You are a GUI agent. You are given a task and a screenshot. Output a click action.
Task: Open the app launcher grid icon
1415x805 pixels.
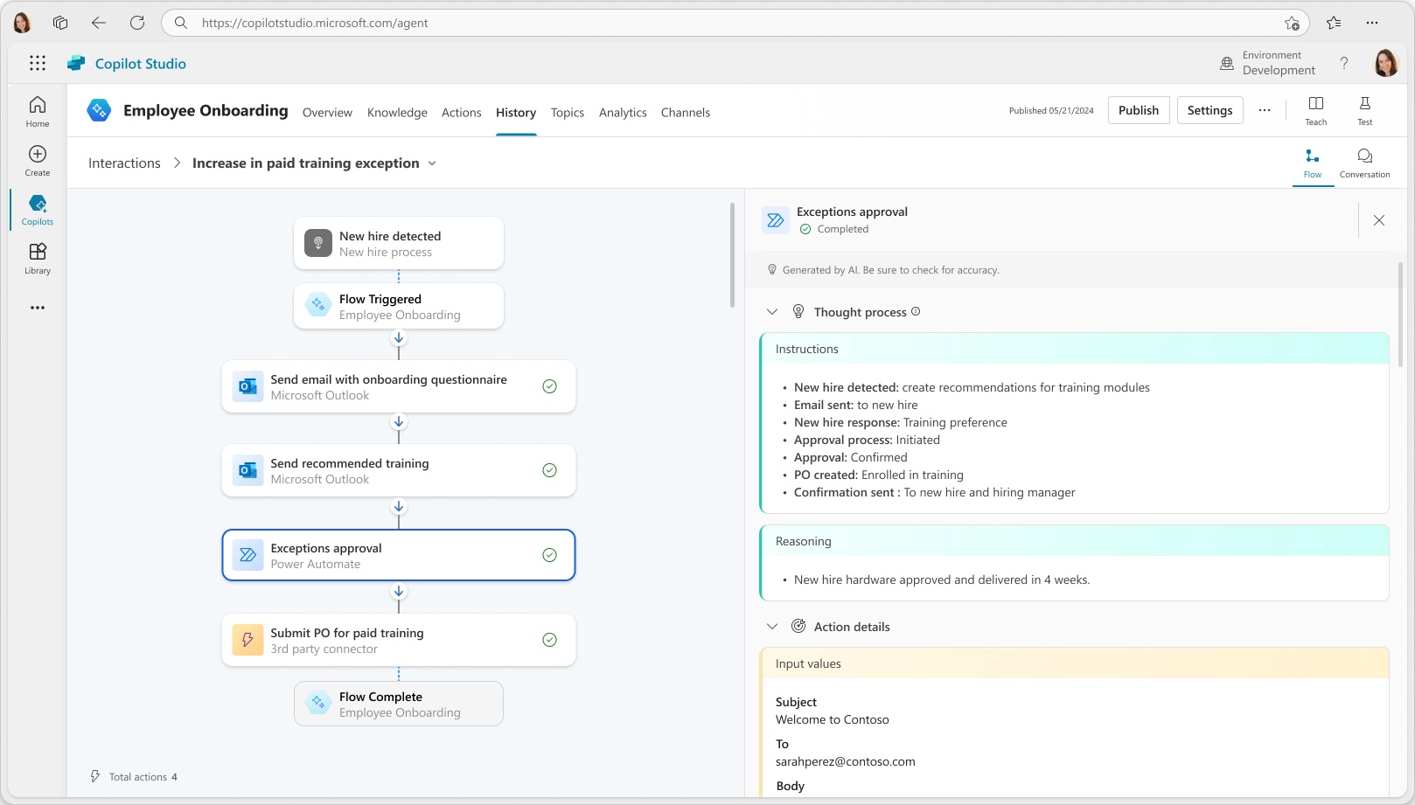coord(38,63)
